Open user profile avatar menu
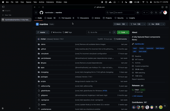Screen dimensions: 170x111 tap(165, 13)
